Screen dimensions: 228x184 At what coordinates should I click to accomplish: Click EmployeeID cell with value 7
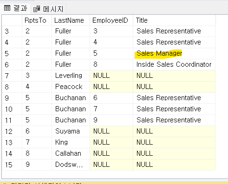(111, 109)
